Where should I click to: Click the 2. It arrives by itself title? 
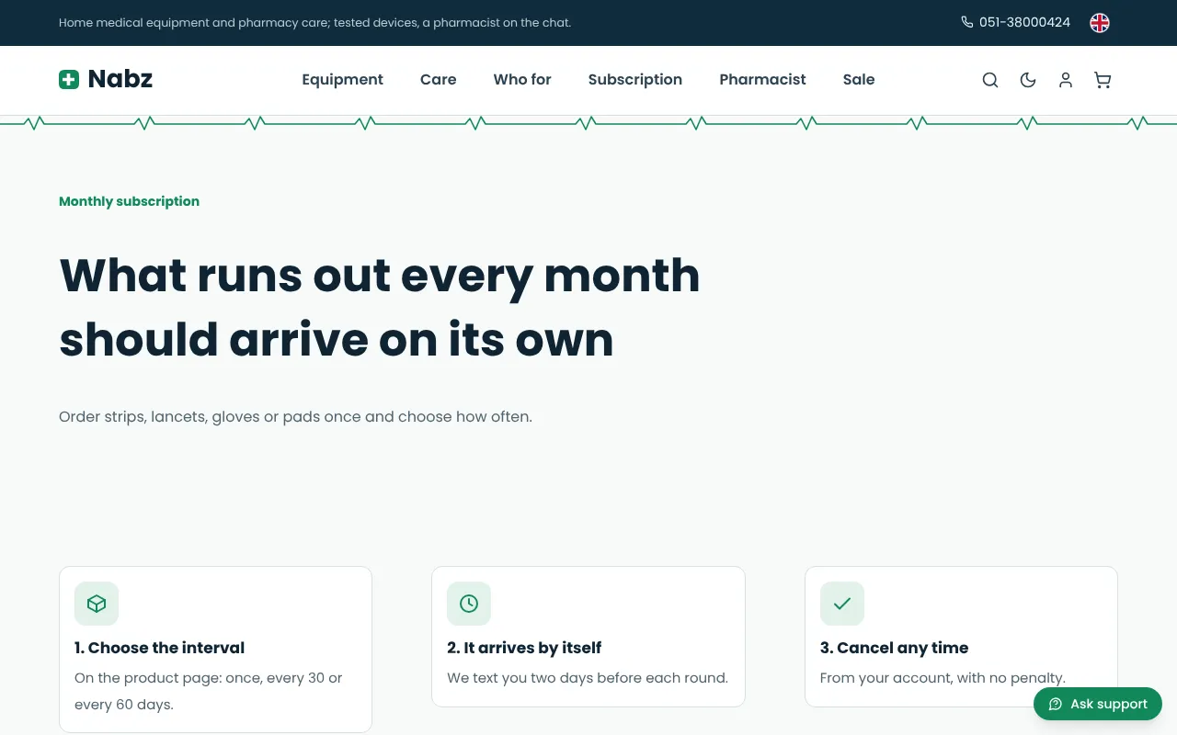point(524,648)
